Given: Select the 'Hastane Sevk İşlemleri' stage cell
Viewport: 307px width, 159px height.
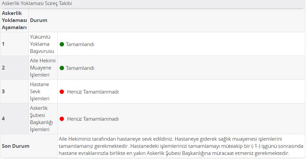Looking at the screenshot, I should click(x=43, y=92).
